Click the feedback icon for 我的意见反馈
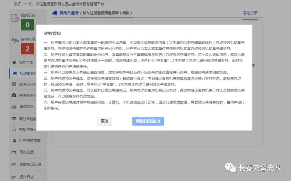 [x=13, y=164]
